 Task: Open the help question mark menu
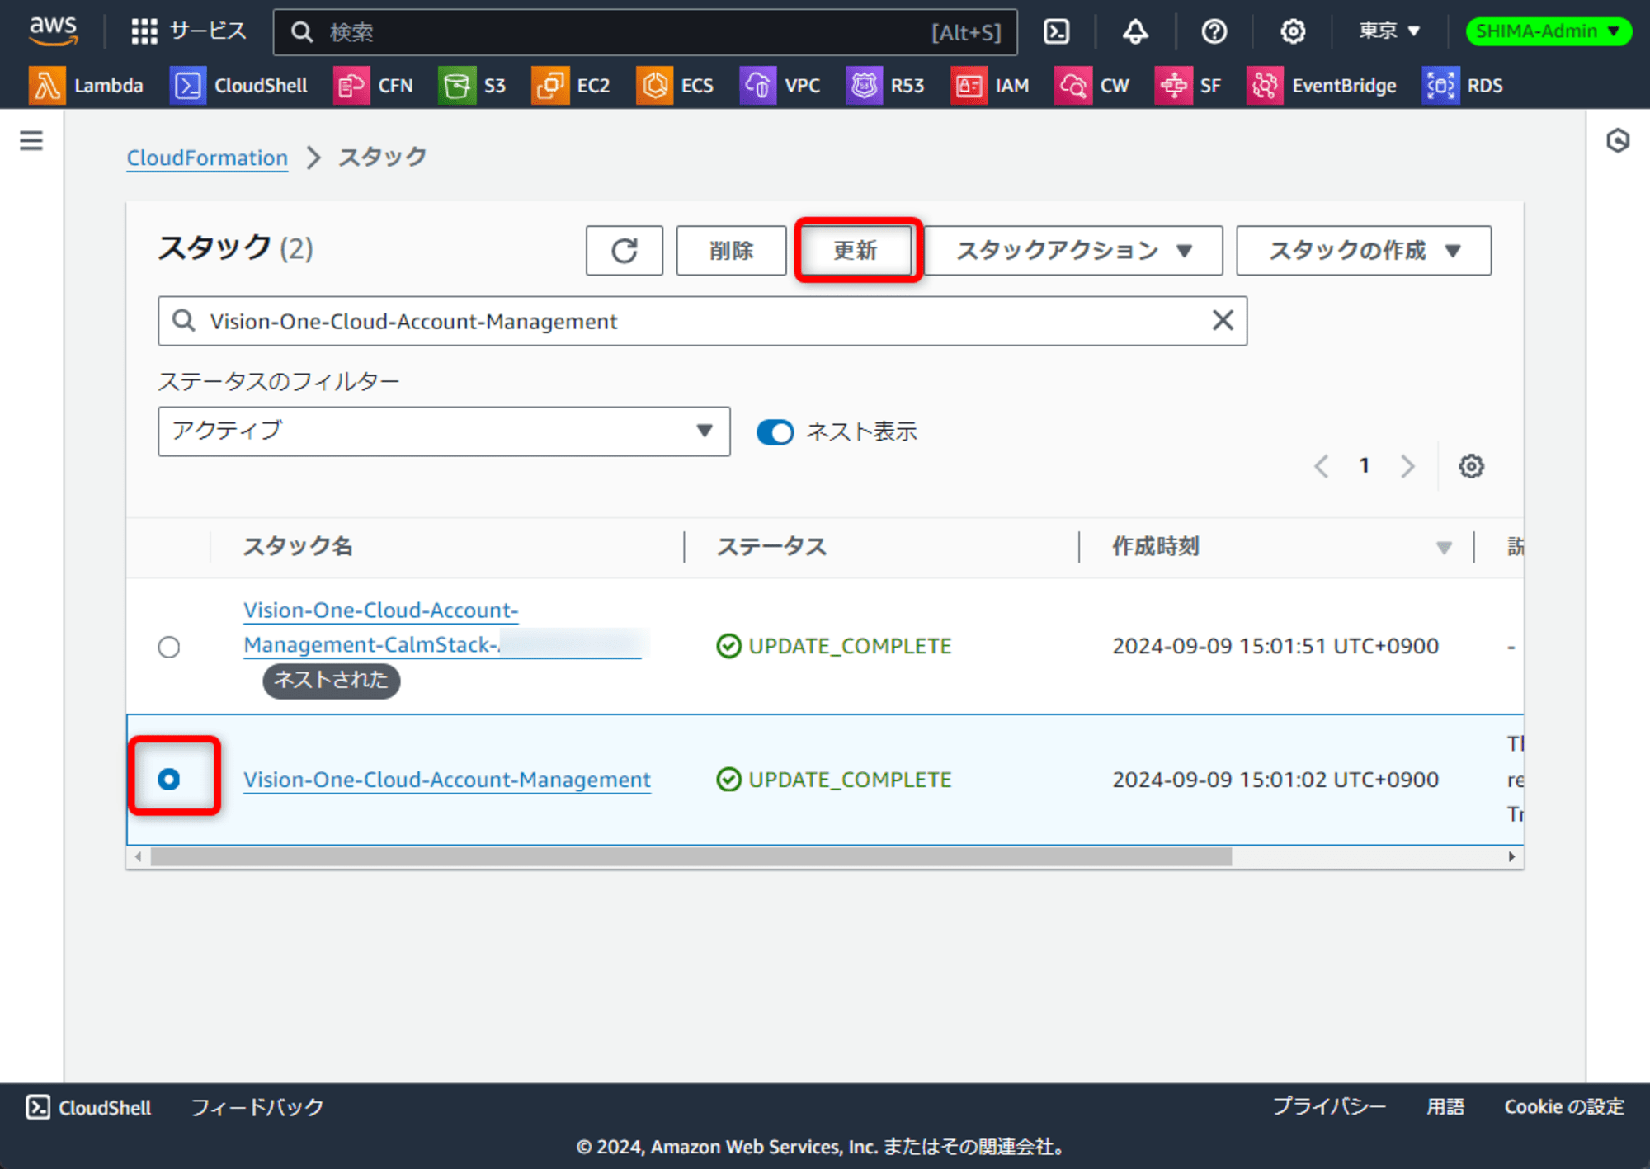pos(1214,31)
